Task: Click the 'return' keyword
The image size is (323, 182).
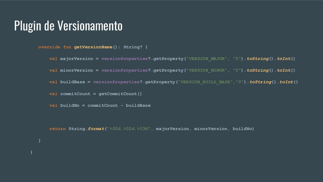Action: coord(57,129)
